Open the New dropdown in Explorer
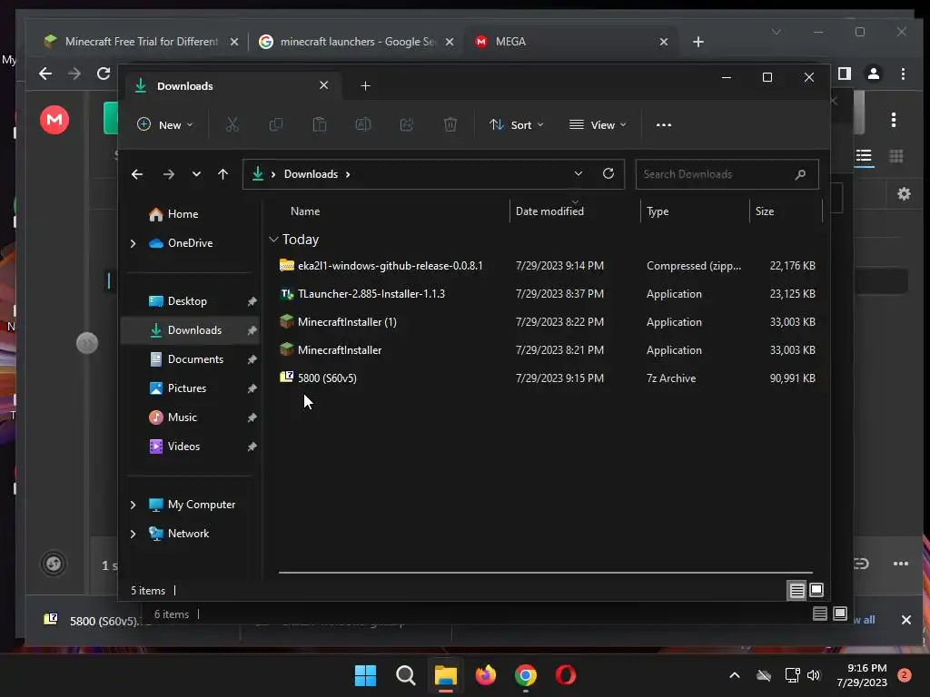The width and height of the screenshot is (930, 697). pos(165,124)
